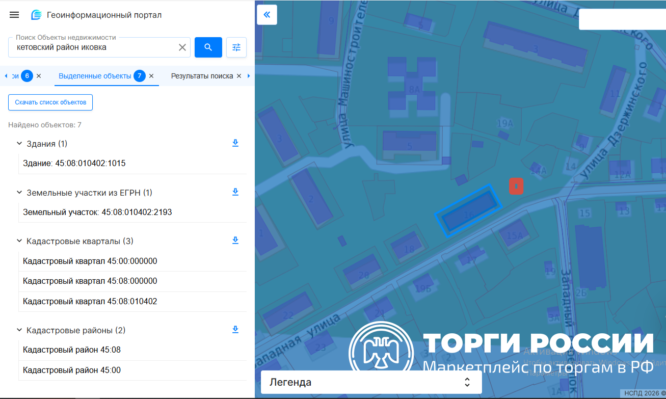Click the red marker on the map
This screenshot has width=666, height=399.
coord(516,186)
